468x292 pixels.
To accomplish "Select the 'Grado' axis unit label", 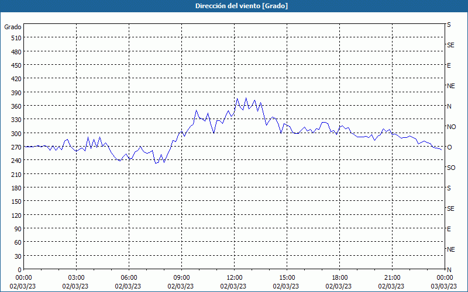I will [13, 27].
